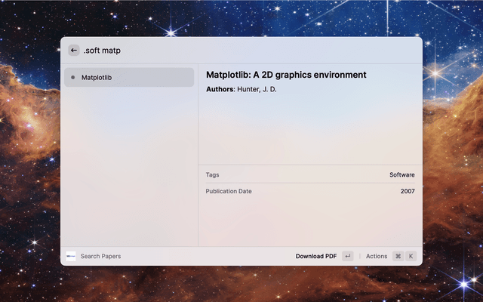Click the paper title Matplotlib: A 2D graphics environment
Screen dimensions: 483x302
point(286,75)
